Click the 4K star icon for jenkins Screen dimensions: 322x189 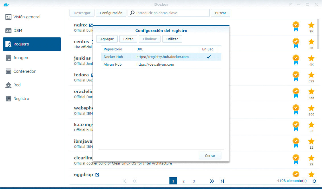tap(311, 58)
